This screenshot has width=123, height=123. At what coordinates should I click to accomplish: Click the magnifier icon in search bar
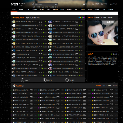pos(33,4)
